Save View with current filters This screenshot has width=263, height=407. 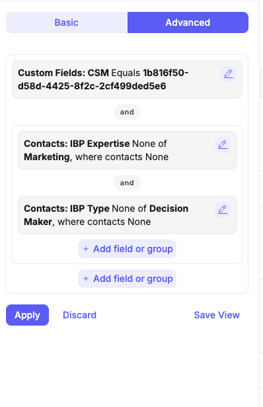pos(217,315)
